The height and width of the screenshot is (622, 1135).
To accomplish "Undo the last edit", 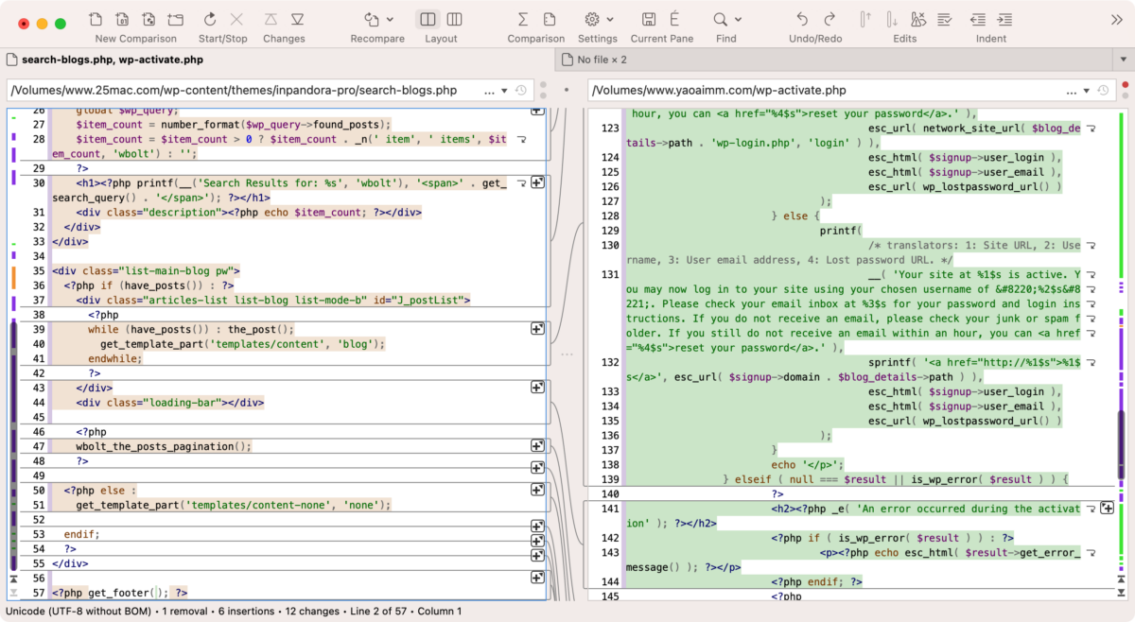I will tap(802, 19).
